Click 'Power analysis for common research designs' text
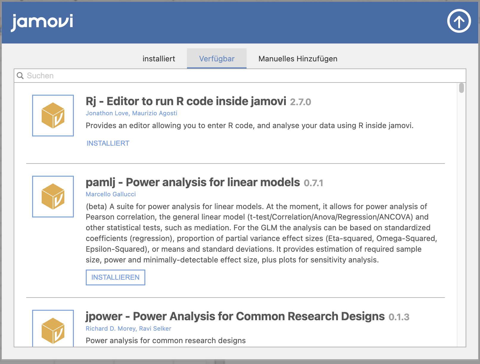The width and height of the screenshot is (480, 364). click(x=166, y=340)
